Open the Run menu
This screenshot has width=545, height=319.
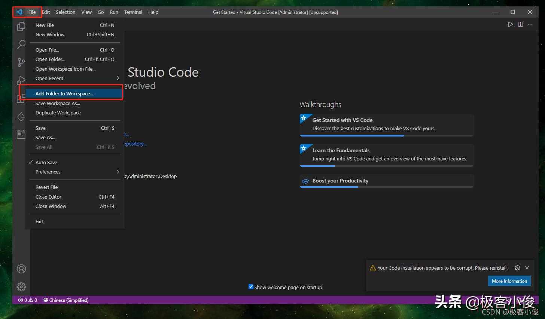tap(114, 12)
